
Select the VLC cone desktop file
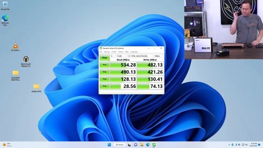[16, 46]
